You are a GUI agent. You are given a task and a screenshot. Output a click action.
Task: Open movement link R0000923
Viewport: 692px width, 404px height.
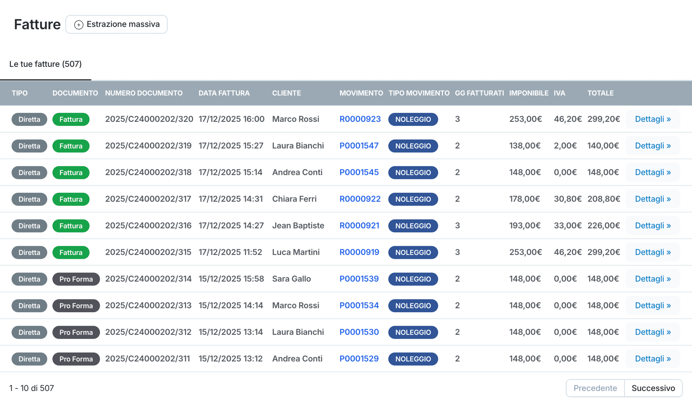click(360, 119)
